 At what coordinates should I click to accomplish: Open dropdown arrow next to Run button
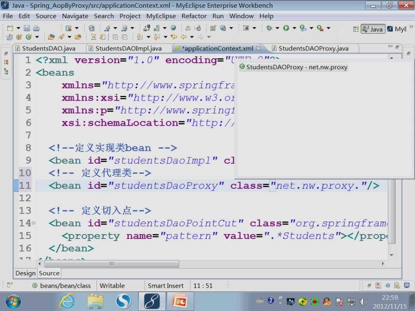tap(294, 28)
